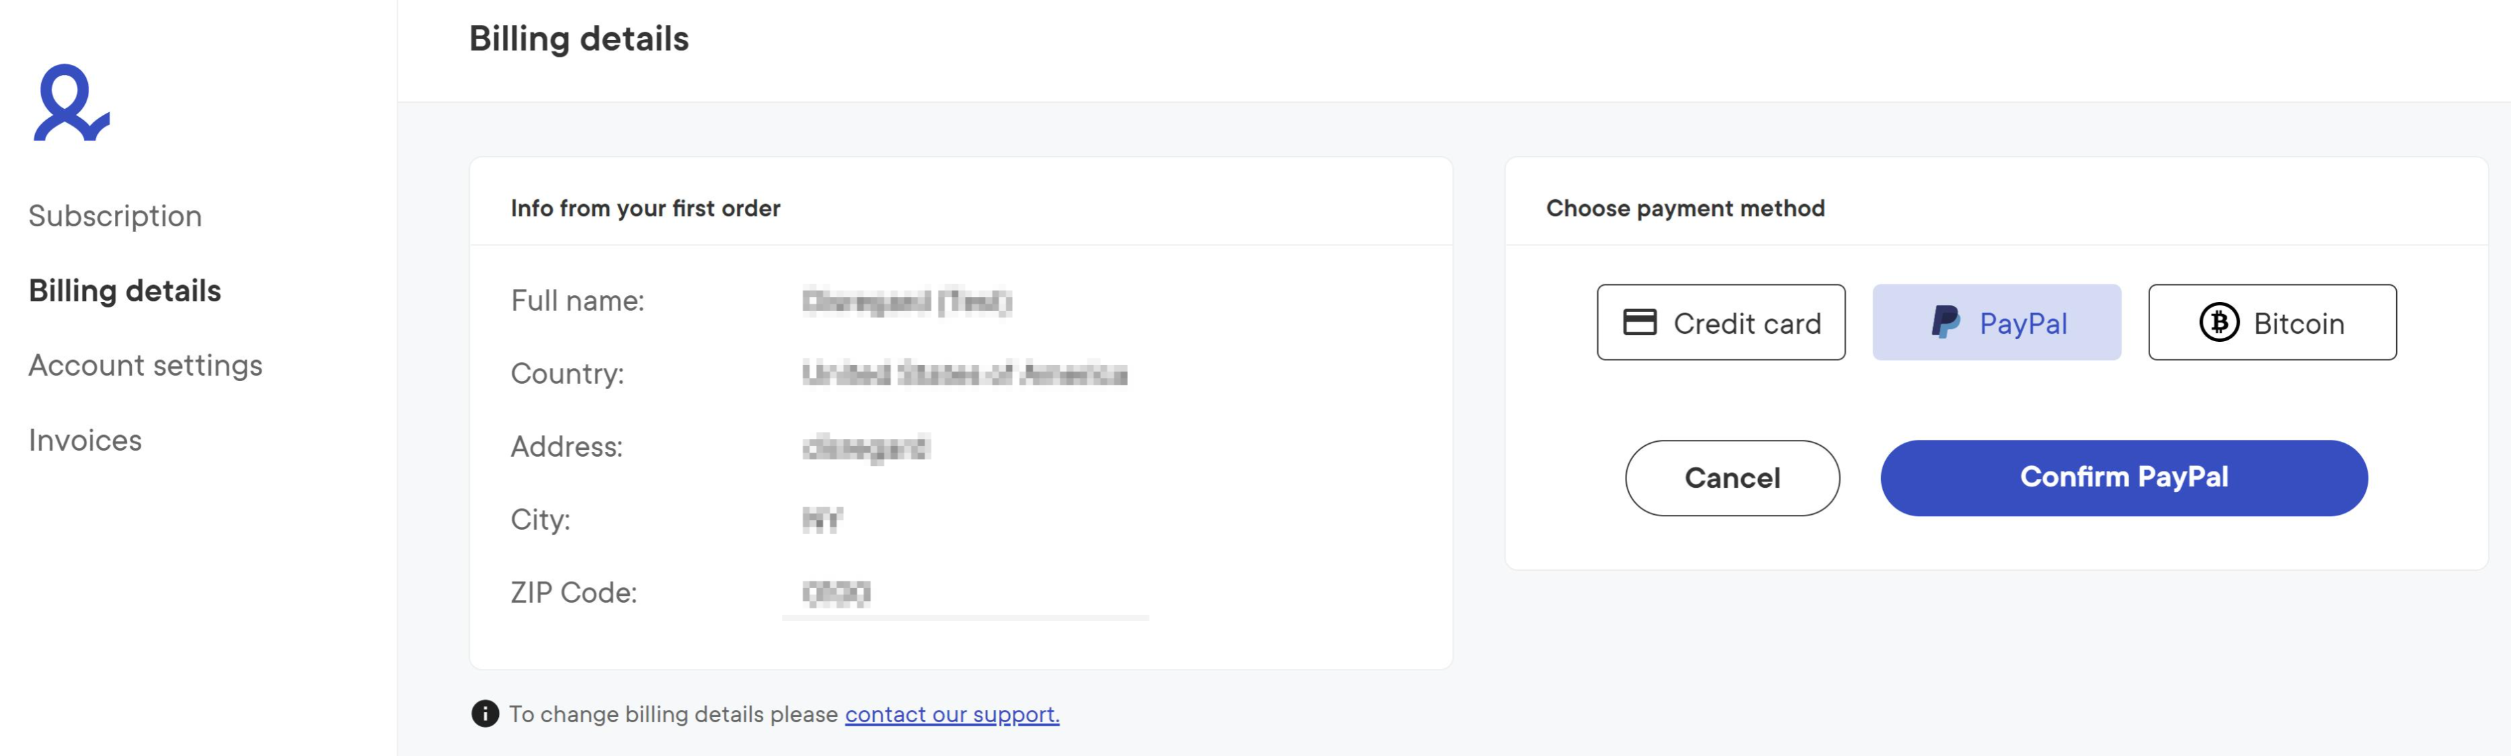Screen dimensions: 2511x756
Task: Open the Subscription section
Action: tap(115, 216)
